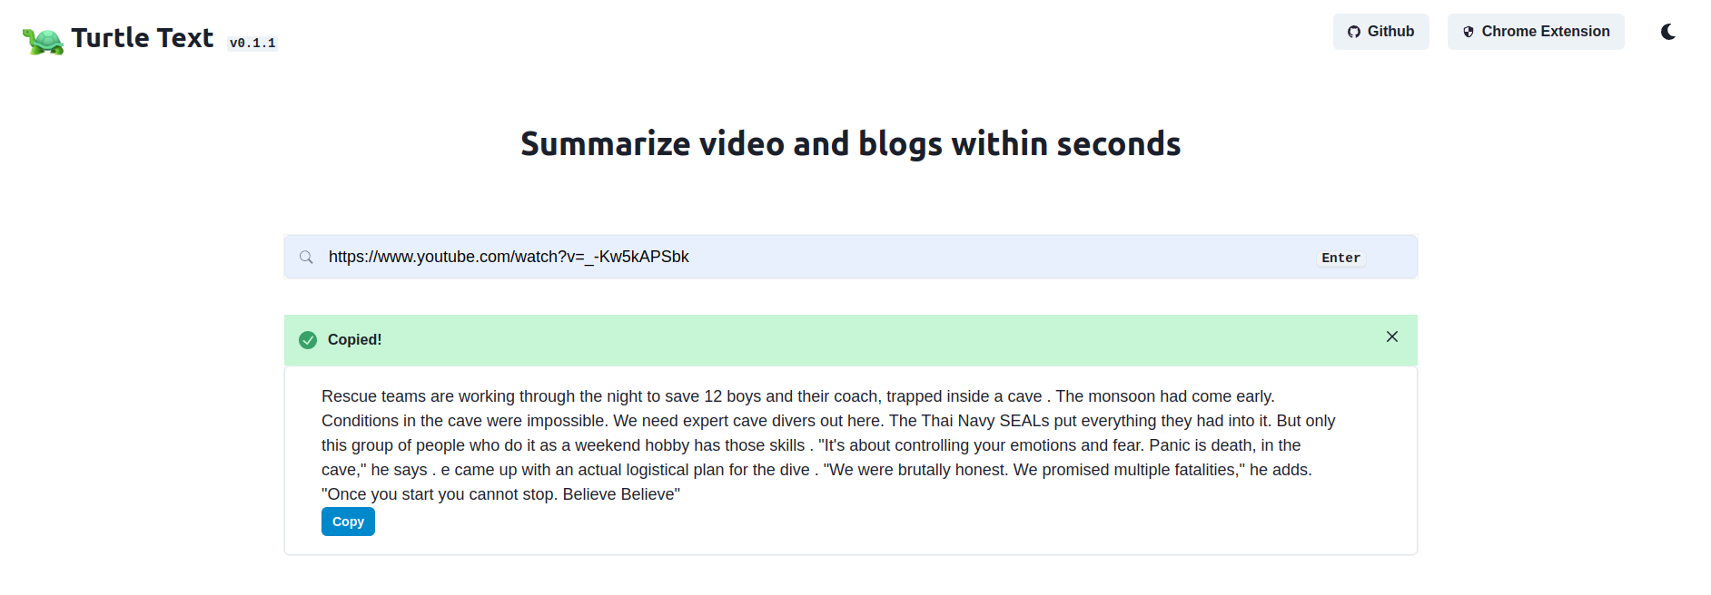
Task: Click the main headline about summarizing
Action: (851, 143)
